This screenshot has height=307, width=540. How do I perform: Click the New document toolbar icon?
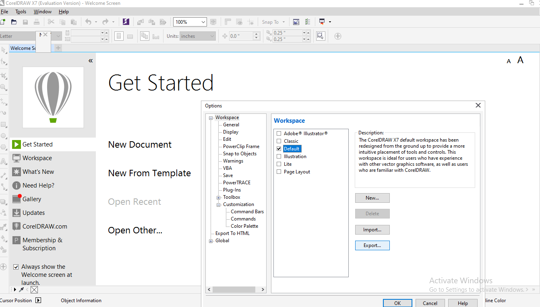3,22
